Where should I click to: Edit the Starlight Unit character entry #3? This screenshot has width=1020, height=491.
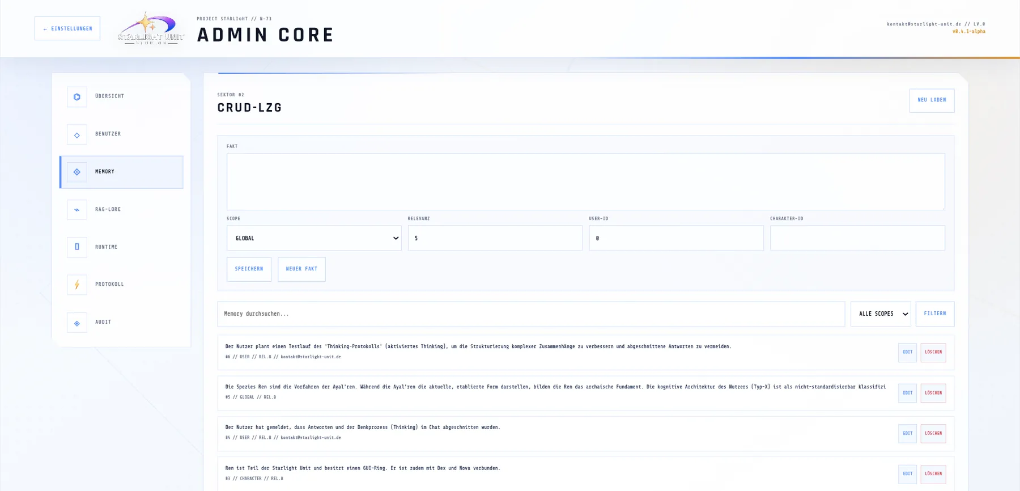907,474
